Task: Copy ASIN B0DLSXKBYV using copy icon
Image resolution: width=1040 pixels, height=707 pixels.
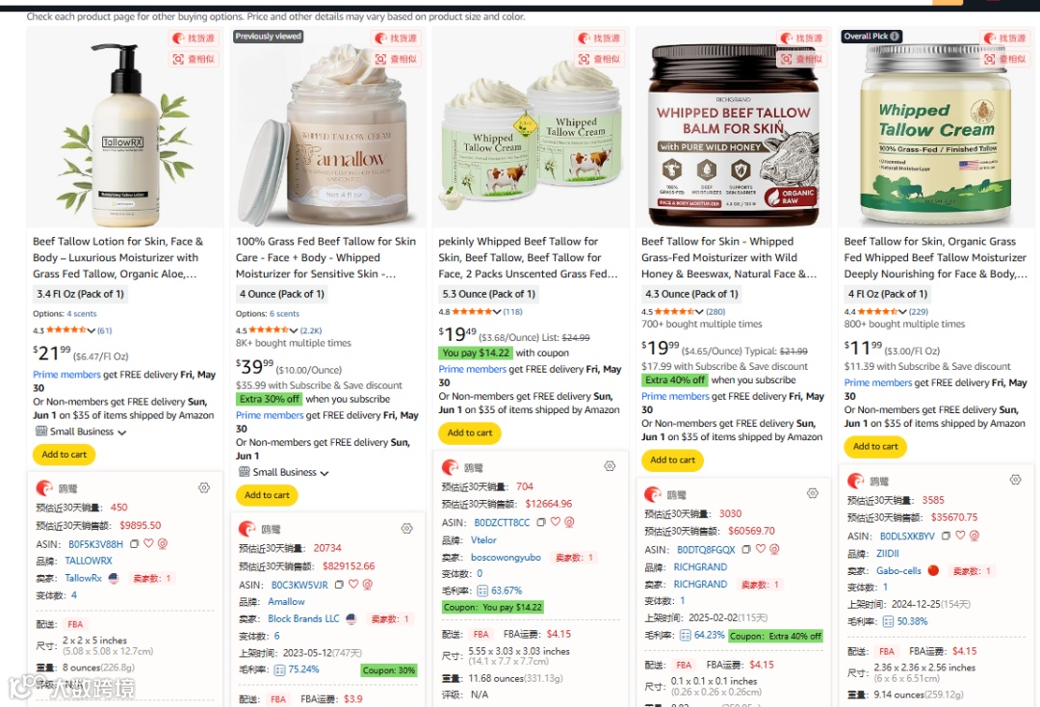Action: point(947,536)
